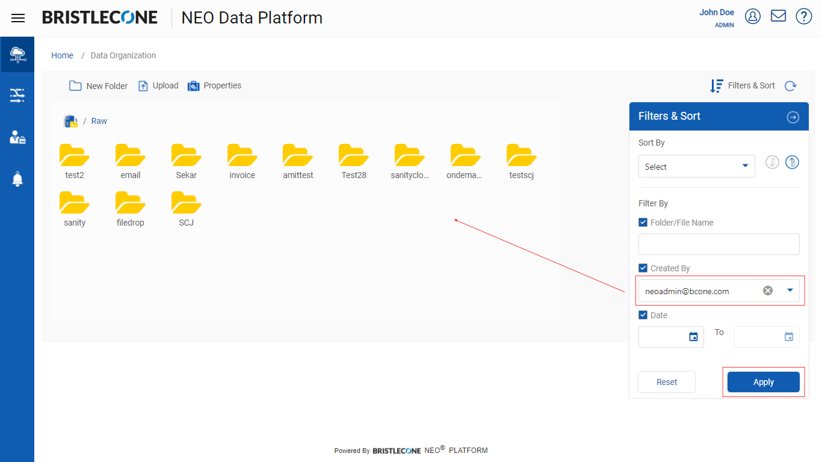Viewport: 822px width, 462px height.
Task: Open the Sekar folder
Action: click(187, 162)
